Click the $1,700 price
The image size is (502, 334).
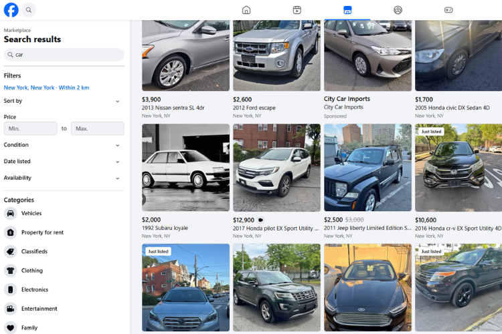tap(424, 100)
